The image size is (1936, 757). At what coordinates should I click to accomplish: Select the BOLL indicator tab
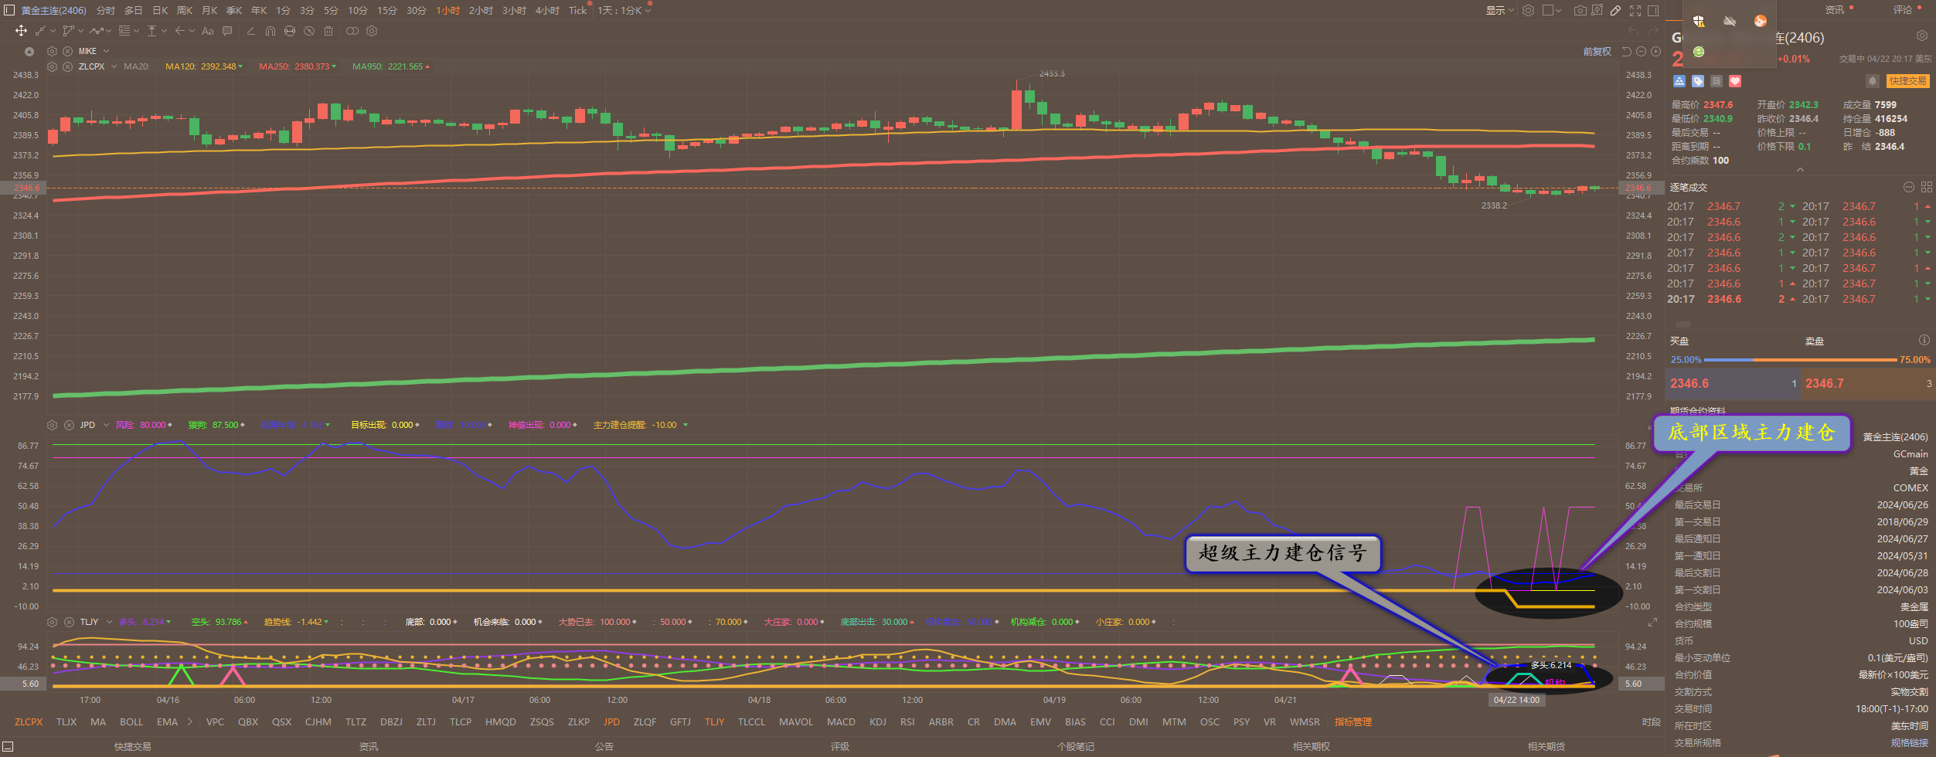(131, 722)
